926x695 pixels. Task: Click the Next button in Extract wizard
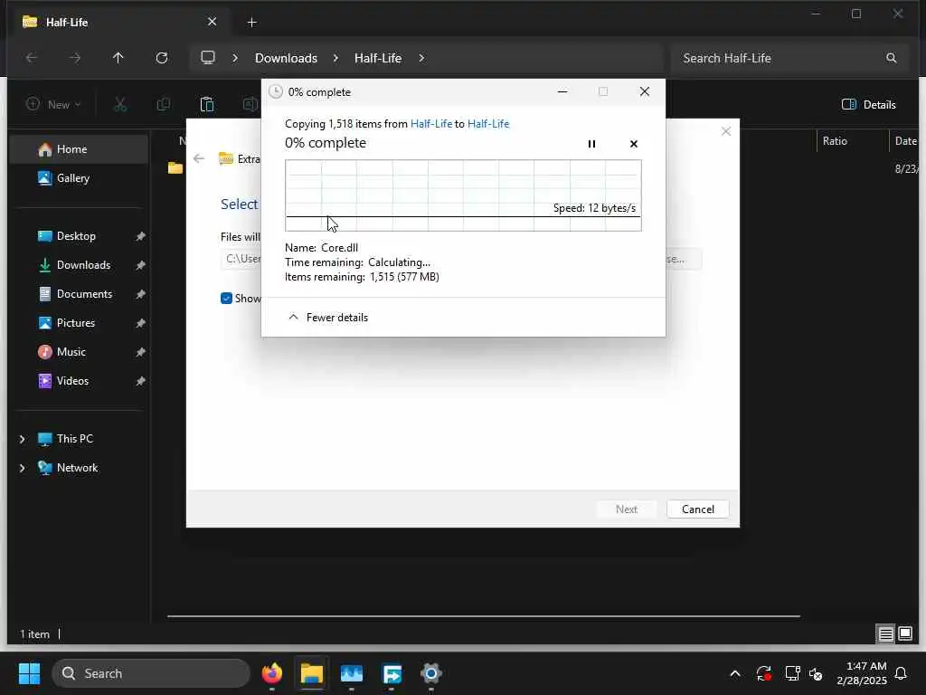pyautogui.click(x=626, y=509)
